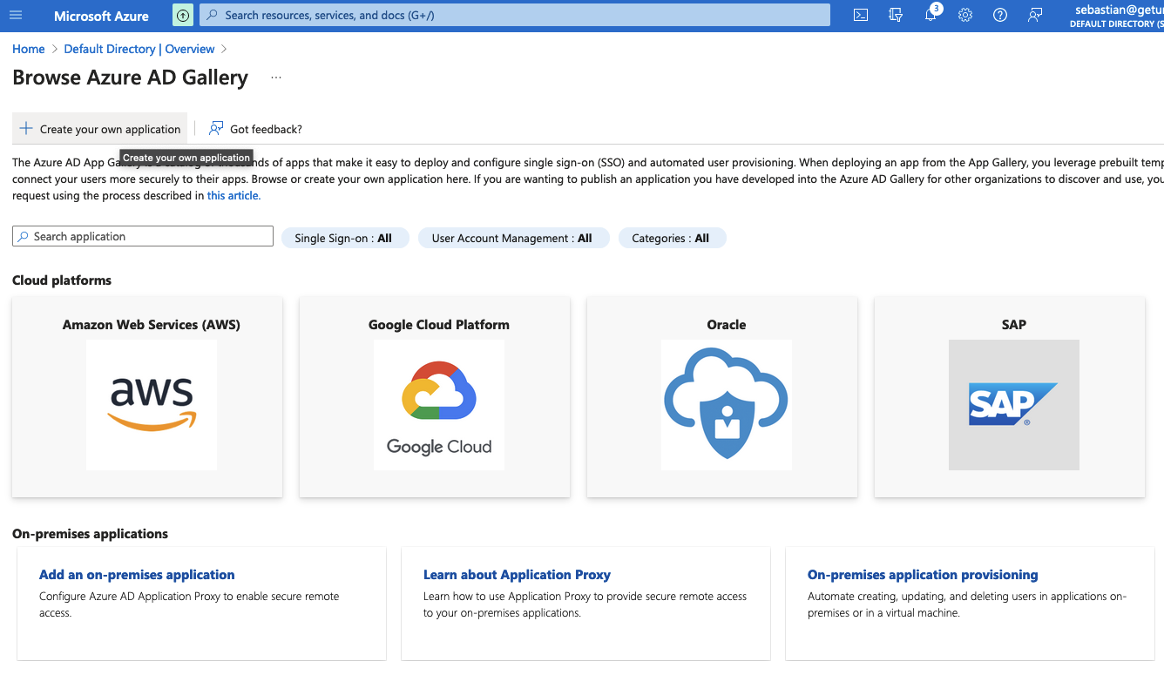The width and height of the screenshot is (1164, 675).
Task: Click the Got feedback? button
Action: pyautogui.click(x=256, y=129)
